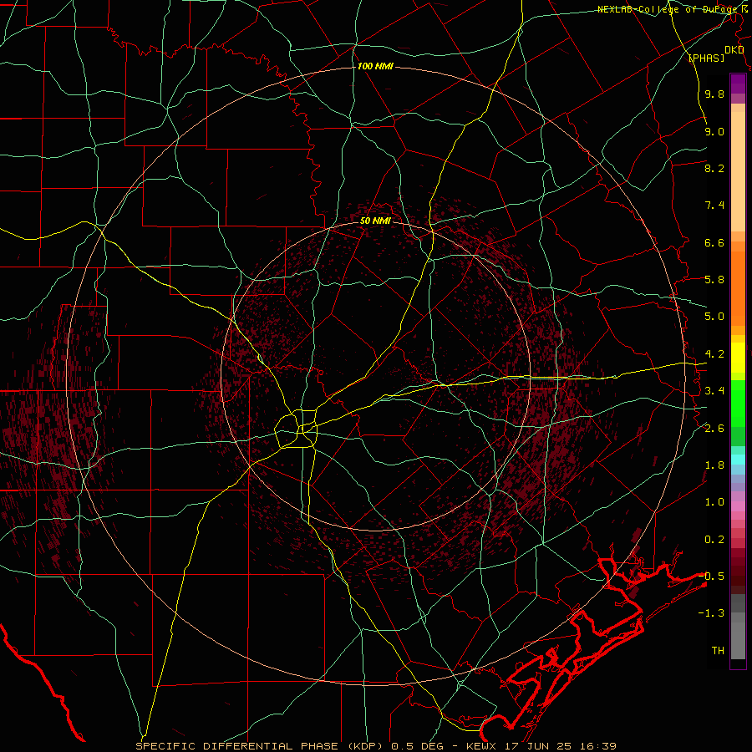The width and height of the screenshot is (752, 752).
Task: Pick the yellow segment of the color bar
Action: (x=738, y=358)
